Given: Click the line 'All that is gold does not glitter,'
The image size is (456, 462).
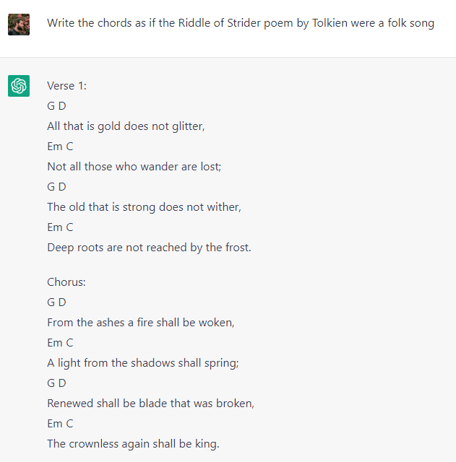Looking at the screenshot, I should click(126, 126).
